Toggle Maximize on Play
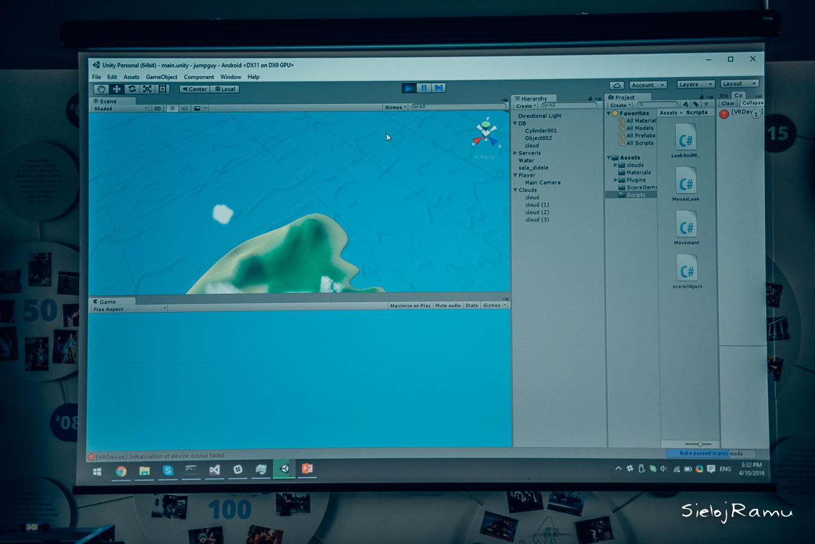 tap(410, 306)
